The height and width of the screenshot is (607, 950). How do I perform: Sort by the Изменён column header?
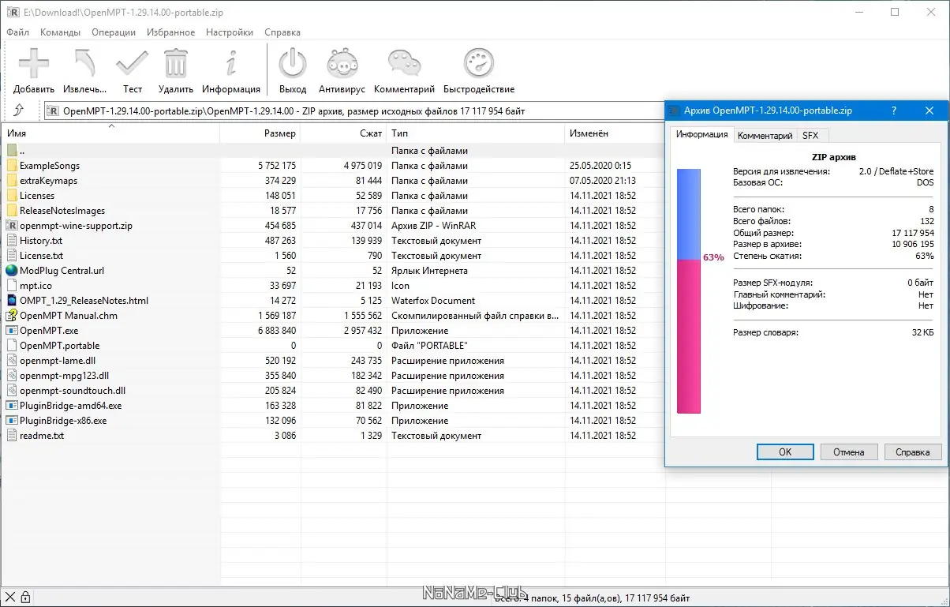[614, 133]
